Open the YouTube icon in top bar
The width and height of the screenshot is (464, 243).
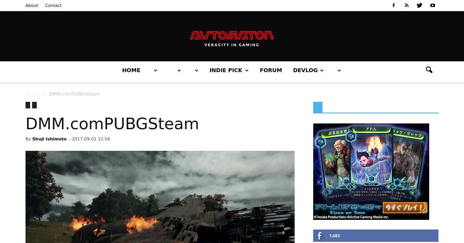[433, 5]
